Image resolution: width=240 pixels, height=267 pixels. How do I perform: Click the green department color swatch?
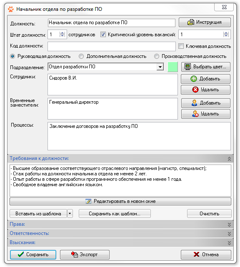[172, 67]
